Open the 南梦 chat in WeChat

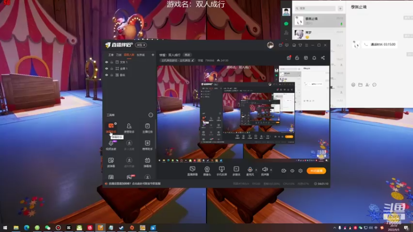pos(319,34)
